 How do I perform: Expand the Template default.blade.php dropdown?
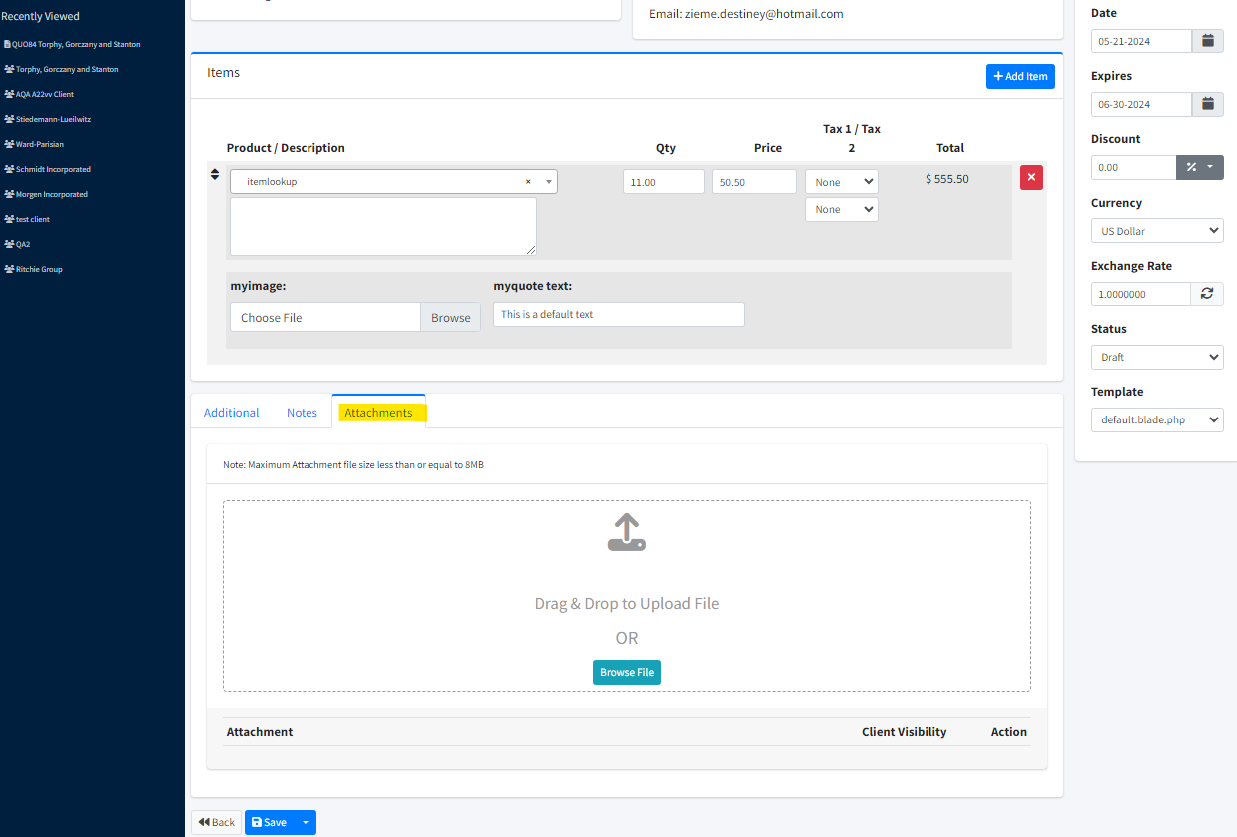click(x=1156, y=419)
